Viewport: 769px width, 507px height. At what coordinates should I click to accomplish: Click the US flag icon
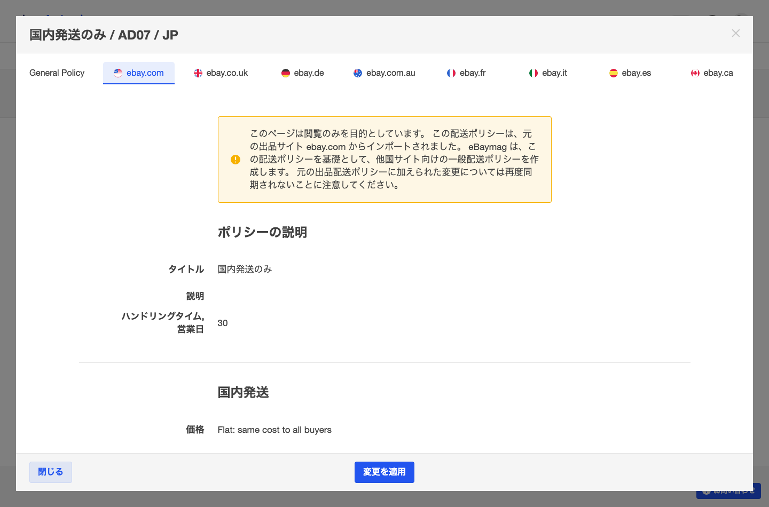coord(118,73)
